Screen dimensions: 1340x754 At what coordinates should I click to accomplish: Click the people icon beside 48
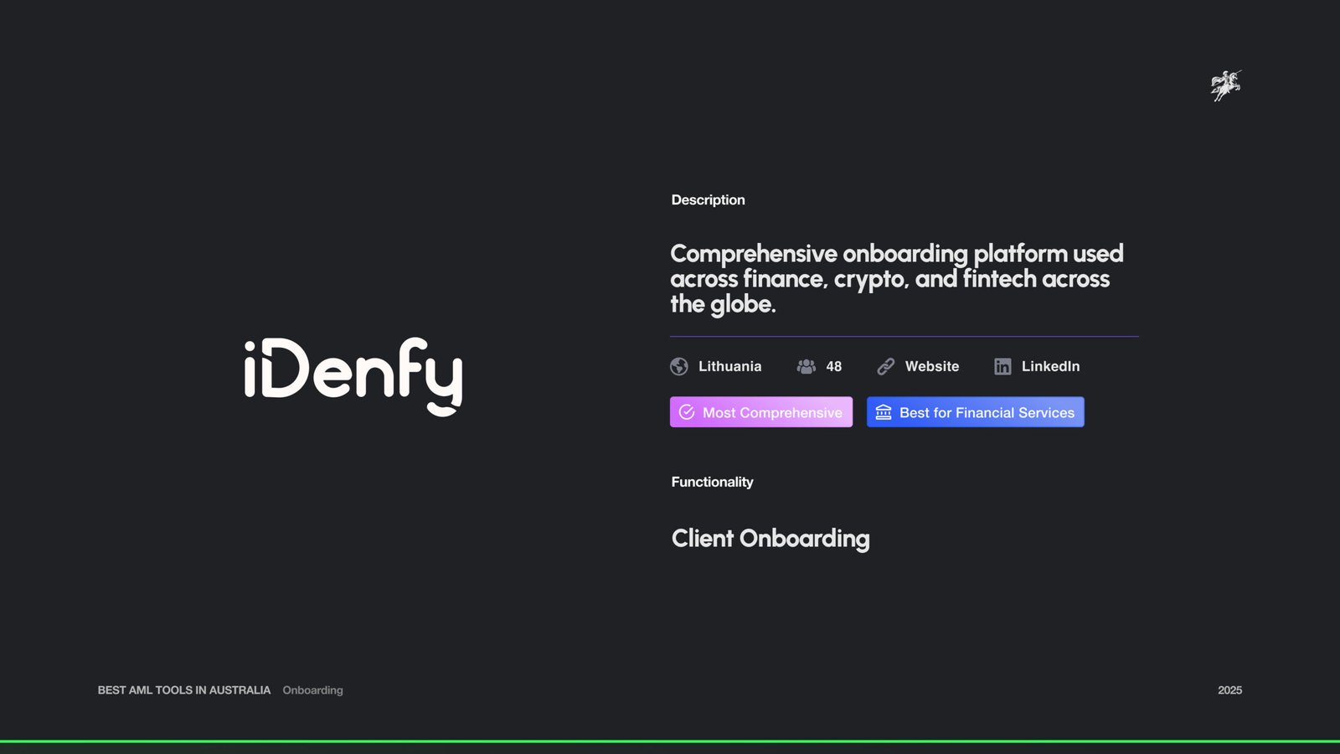(807, 366)
